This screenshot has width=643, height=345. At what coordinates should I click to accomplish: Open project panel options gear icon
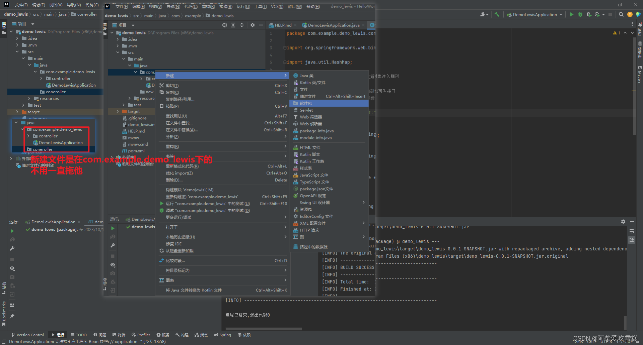(x=253, y=25)
